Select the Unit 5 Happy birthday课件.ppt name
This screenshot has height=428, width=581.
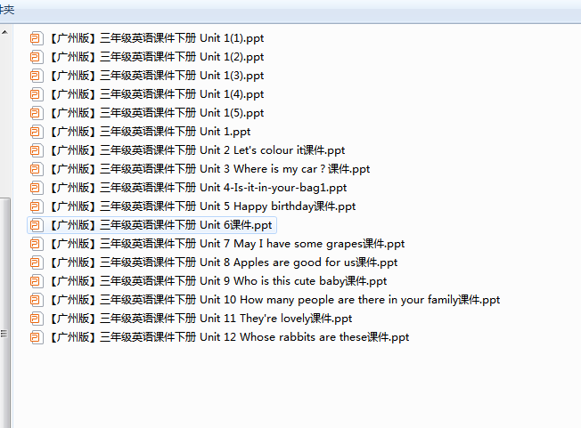pos(203,206)
